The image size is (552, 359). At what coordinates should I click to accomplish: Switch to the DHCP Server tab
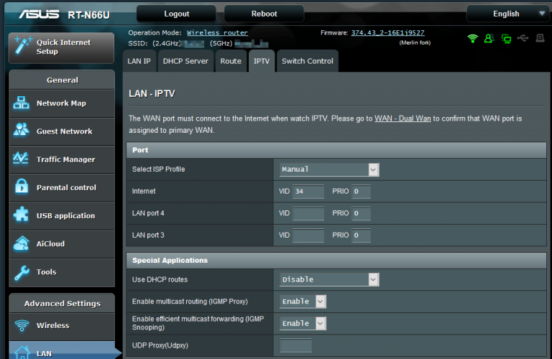(x=185, y=61)
